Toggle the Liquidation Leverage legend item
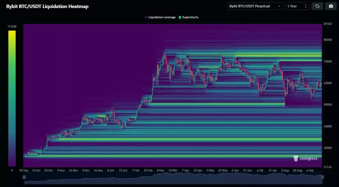The image size is (339, 187). (x=160, y=17)
